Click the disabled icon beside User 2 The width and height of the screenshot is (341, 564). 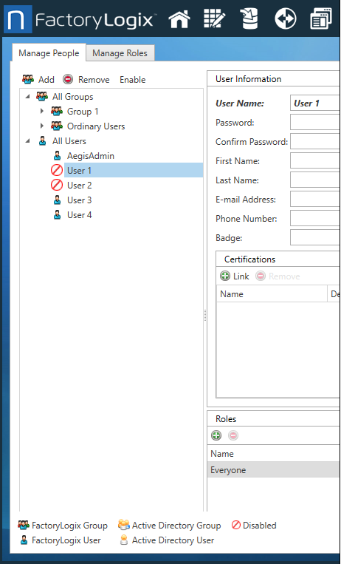point(57,186)
